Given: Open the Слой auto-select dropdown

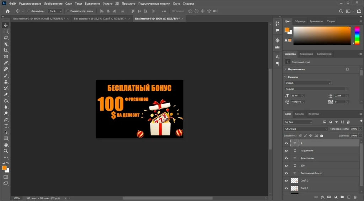Looking at the screenshot, I should tap(55, 11).
